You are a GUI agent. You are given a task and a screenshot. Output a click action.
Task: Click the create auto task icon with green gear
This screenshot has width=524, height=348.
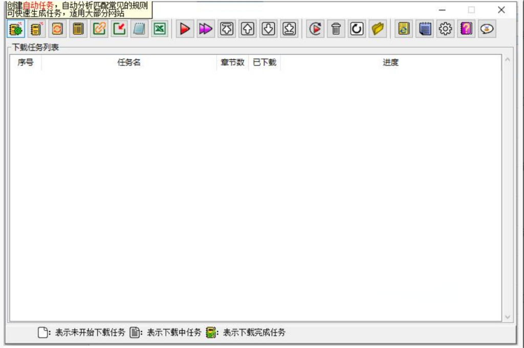tap(16, 29)
